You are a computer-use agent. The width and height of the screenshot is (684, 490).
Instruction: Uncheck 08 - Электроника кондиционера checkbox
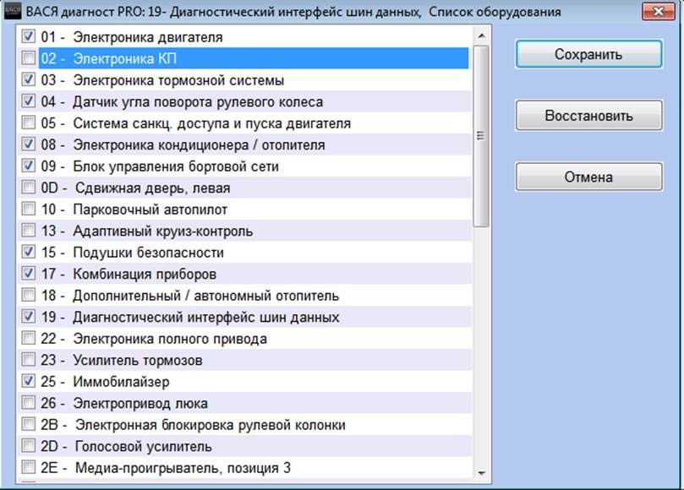coord(29,144)
